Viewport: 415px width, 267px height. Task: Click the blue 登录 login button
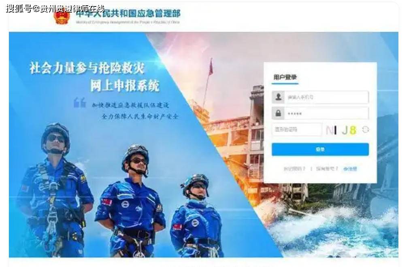[x=320, y=149]
